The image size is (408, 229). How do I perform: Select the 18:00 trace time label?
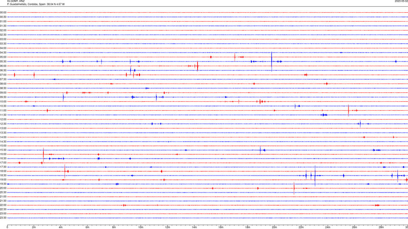3,171
